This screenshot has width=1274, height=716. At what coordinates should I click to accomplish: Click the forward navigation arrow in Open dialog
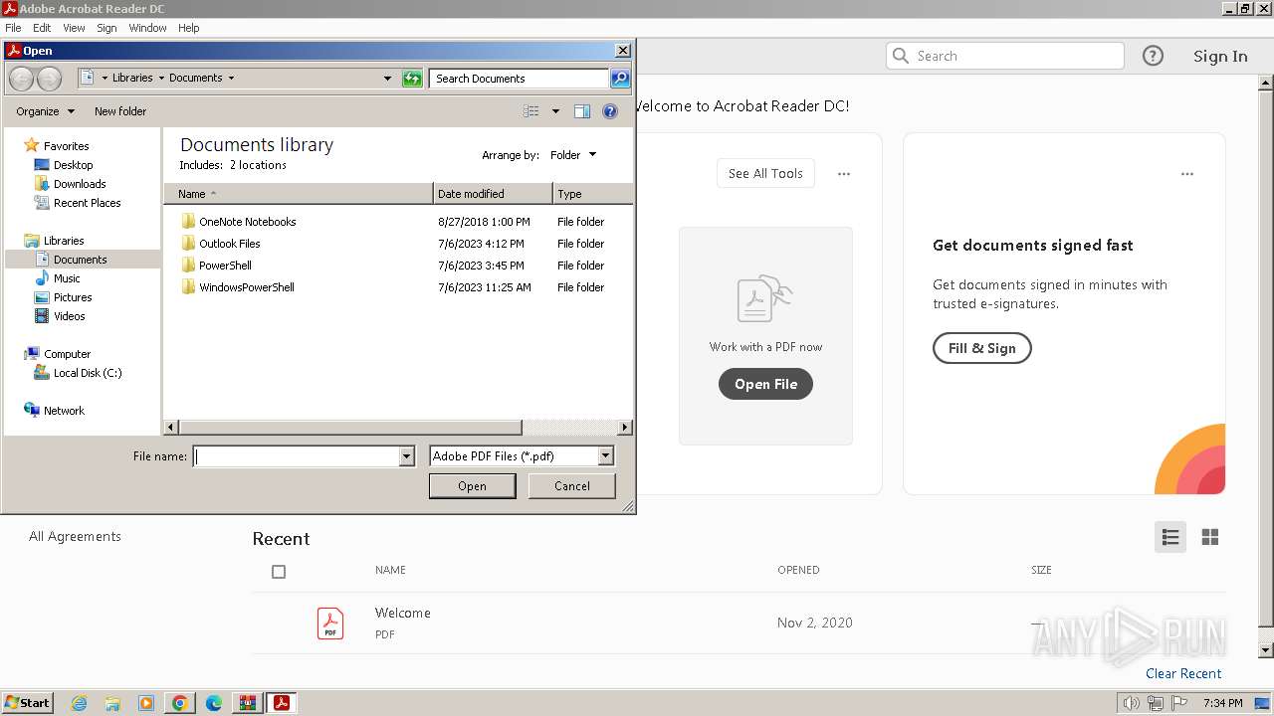tap(49, 79)
